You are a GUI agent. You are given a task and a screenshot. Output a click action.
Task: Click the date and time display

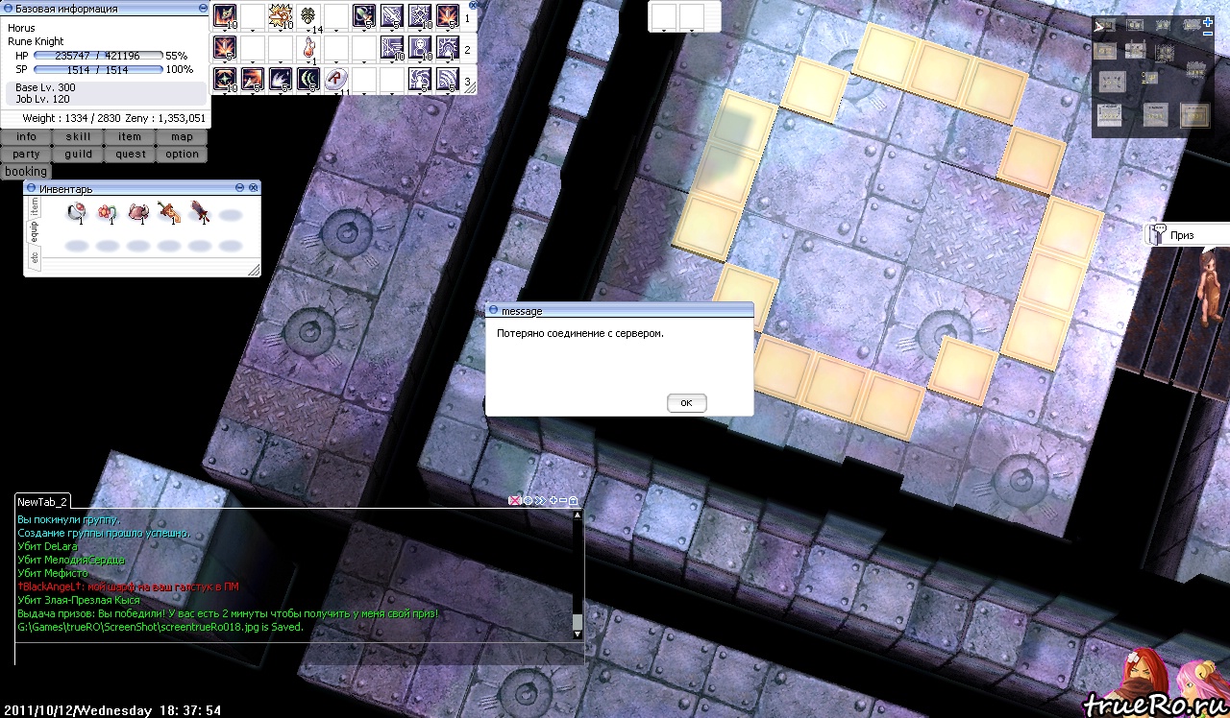[111, 710]
